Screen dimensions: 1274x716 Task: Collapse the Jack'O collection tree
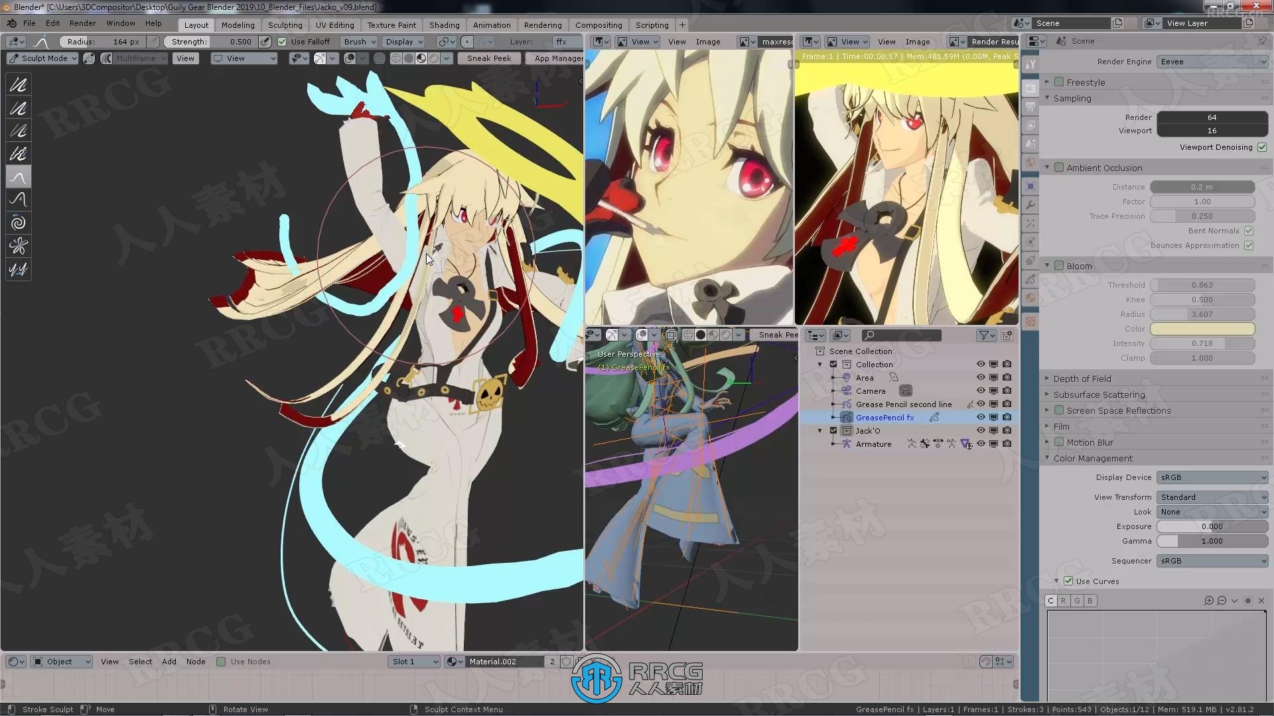pos(820,431)
